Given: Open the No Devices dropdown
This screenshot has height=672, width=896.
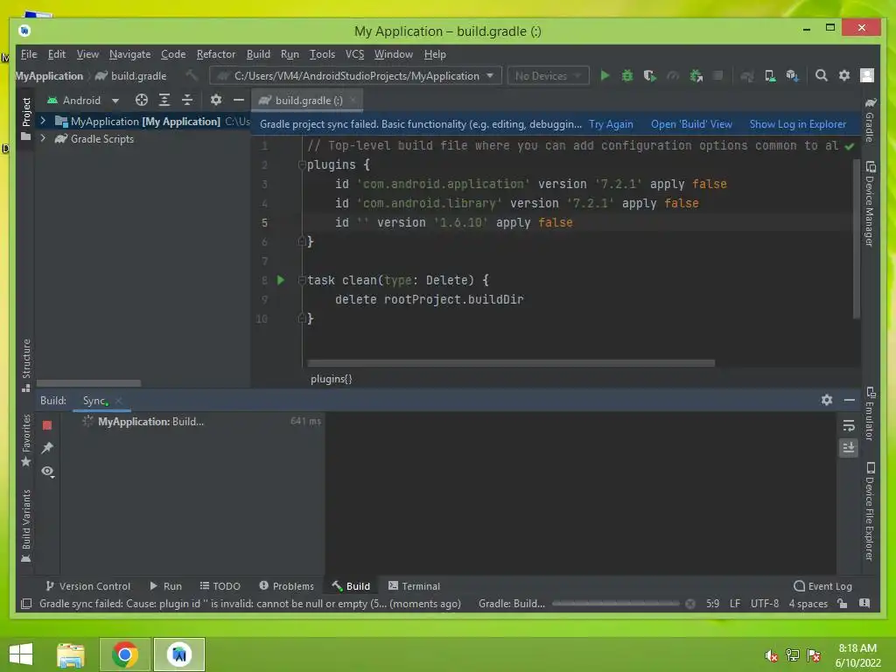Looking at the screenshot, I should click(x=548, y=75).
